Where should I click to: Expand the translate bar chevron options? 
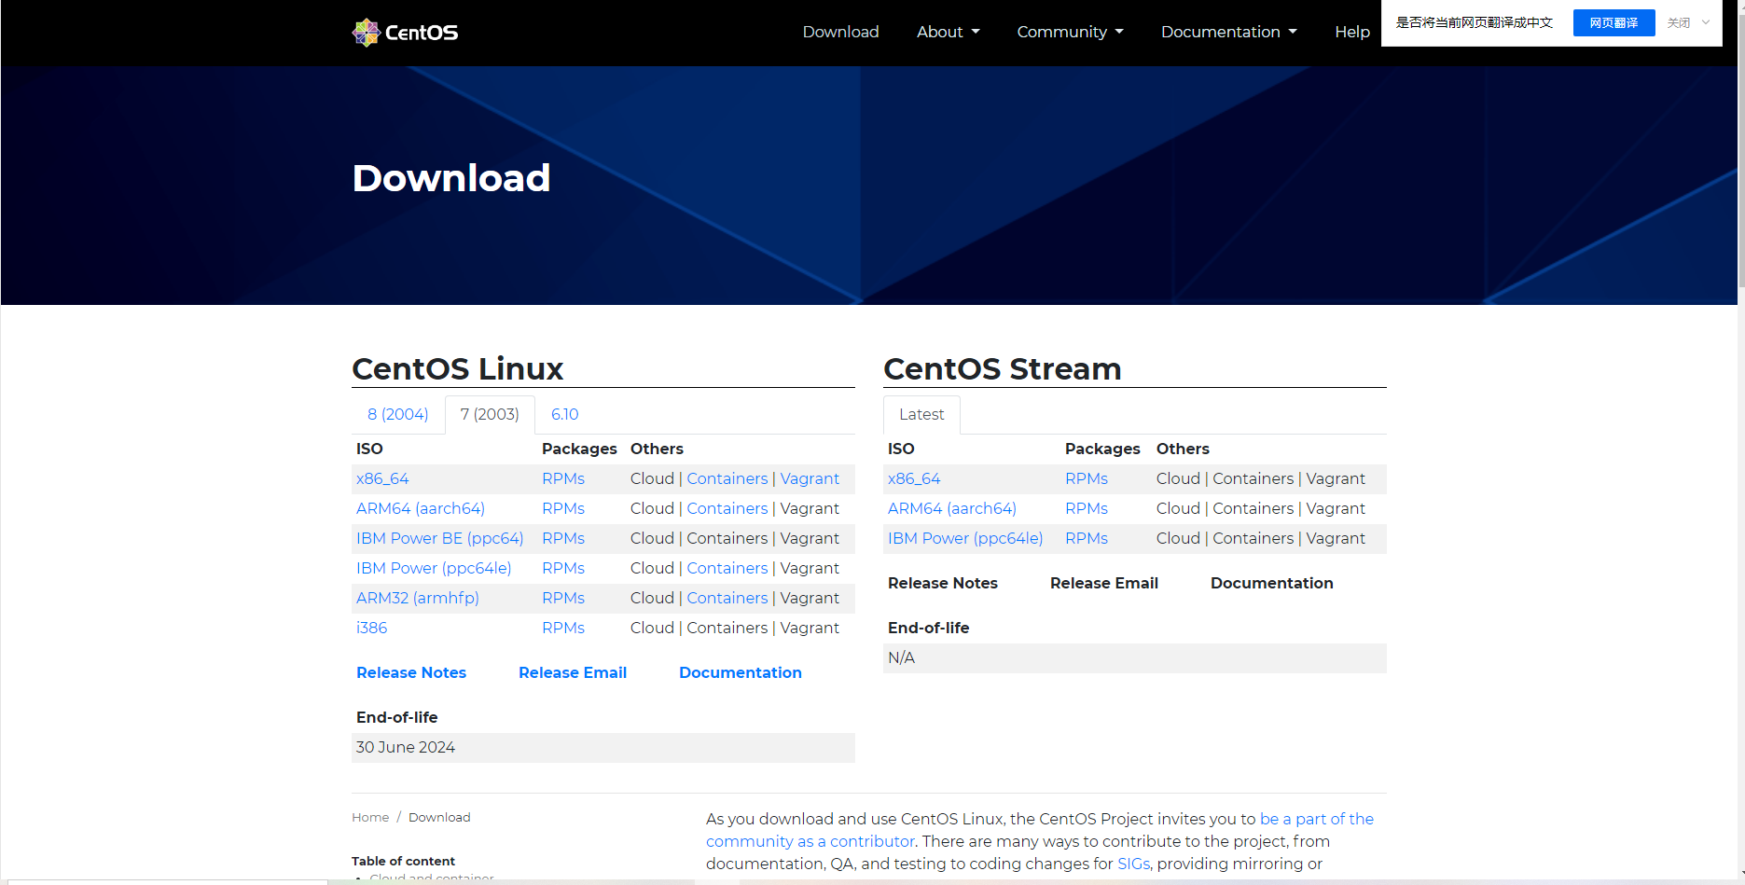tap(1706, 22)
